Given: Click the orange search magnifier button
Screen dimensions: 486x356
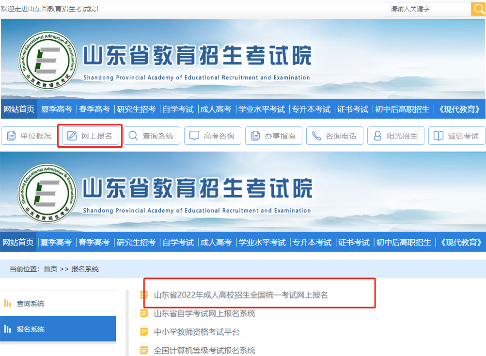Looking at the screenshot, I should (x=478, y=9).
